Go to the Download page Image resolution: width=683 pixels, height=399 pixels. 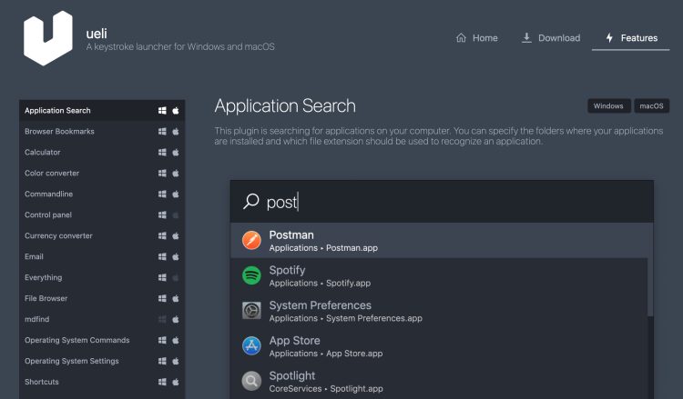coord(550,38)
